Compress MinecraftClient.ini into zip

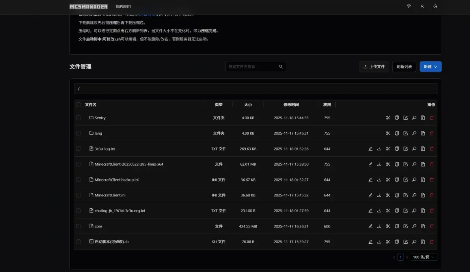[423, 195]
